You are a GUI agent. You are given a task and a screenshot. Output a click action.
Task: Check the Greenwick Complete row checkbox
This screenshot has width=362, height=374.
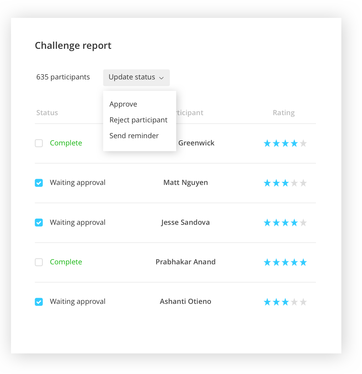(39, 143)
